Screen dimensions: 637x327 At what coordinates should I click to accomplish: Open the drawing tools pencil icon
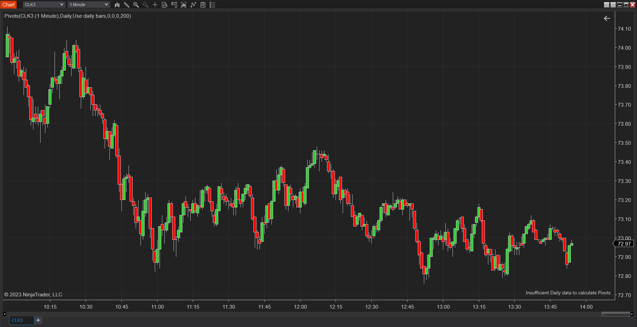click(x=127, y=5)
